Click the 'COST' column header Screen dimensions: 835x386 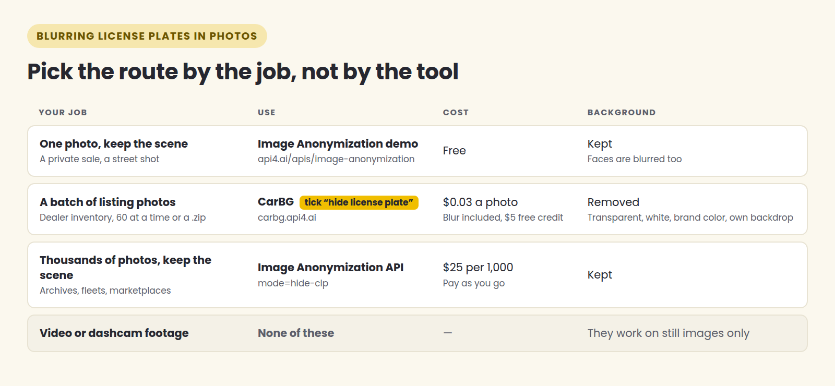tap(456, 112)
